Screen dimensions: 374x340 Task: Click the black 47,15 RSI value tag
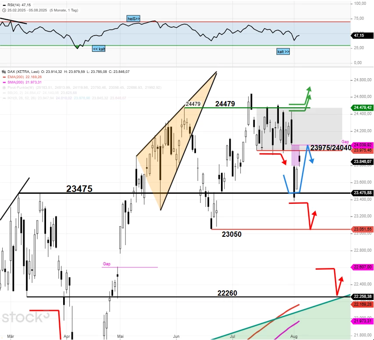(362, 36)
